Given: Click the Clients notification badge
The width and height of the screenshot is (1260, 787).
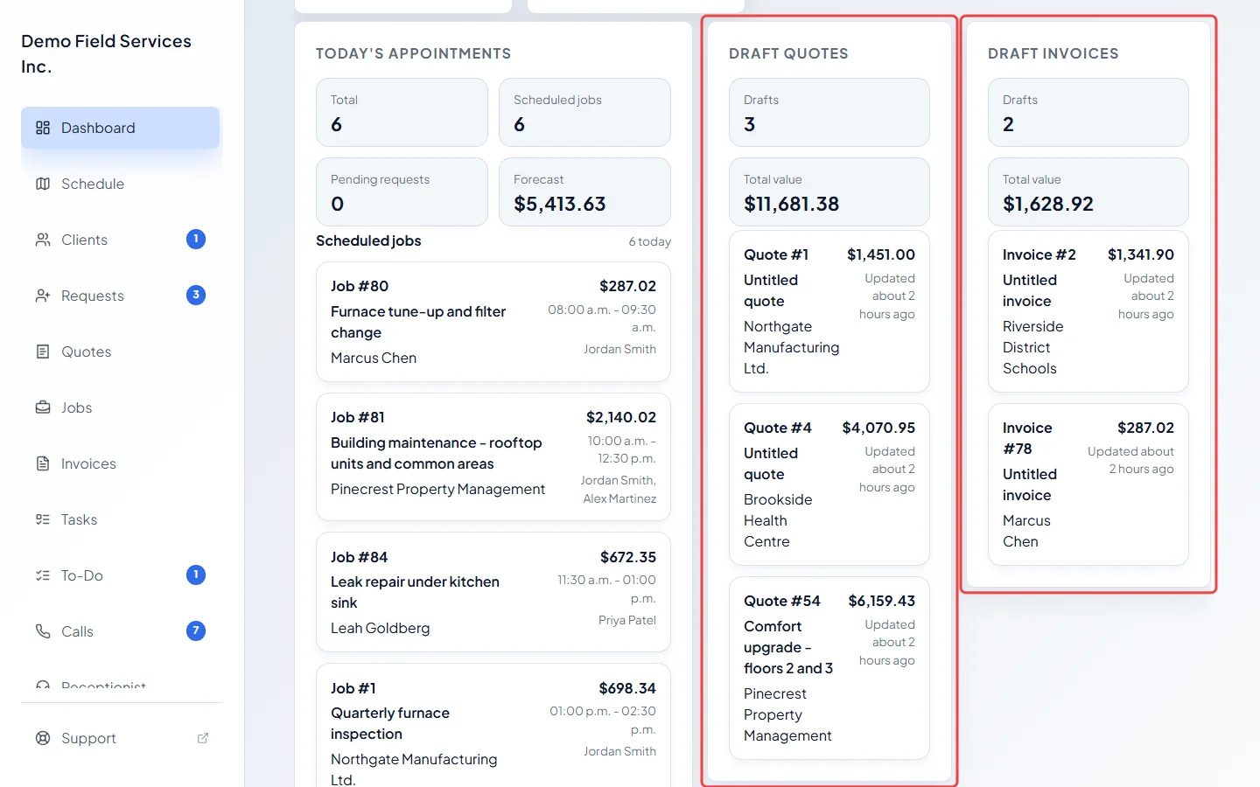Looking at the screenshot, I should [196, 239].
